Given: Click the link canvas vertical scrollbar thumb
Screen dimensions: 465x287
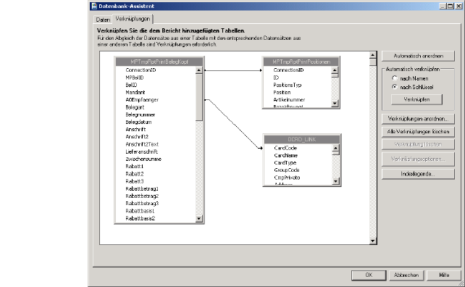Looking at the screenshot, I should pyautogui.click(x=373, y=62).
